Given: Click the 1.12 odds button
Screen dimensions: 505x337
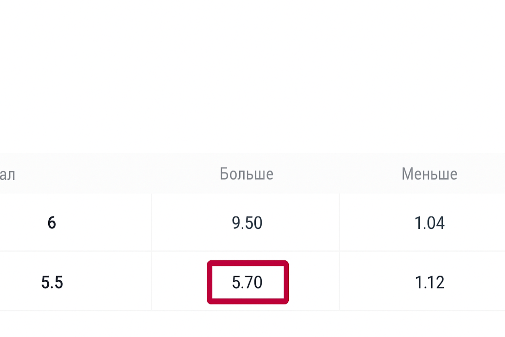Looking at the screenshot, I should pos(429,282).
